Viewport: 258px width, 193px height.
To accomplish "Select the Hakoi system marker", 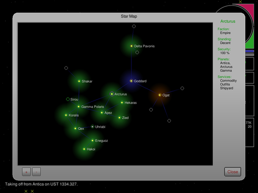I will [84, 149].
